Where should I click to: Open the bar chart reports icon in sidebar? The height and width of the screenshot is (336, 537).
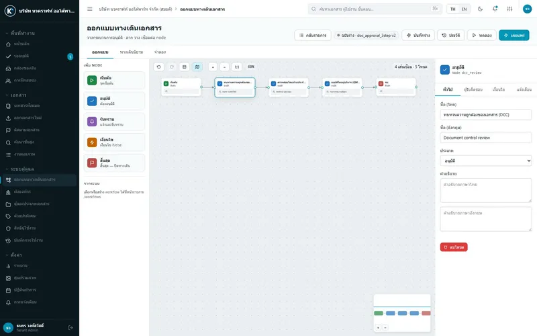click(8, 265)
